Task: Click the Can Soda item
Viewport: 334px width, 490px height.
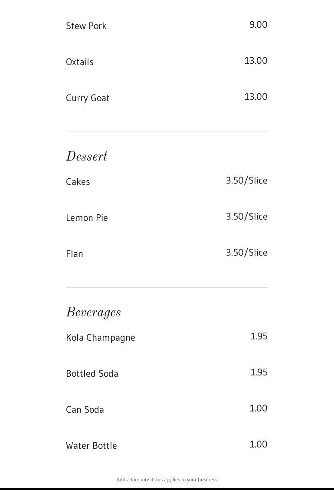Action: (x=85, y=410)
